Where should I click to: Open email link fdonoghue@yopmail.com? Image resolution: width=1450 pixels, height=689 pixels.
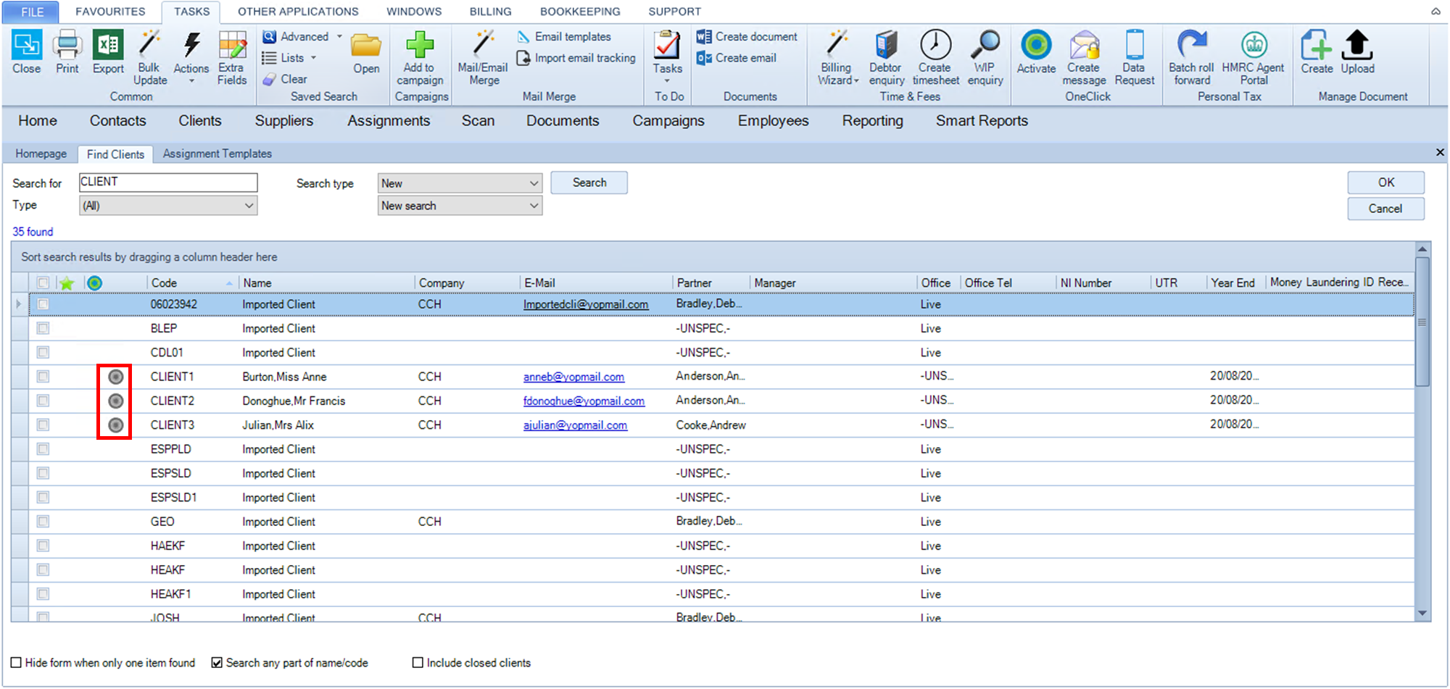[584, 401]
